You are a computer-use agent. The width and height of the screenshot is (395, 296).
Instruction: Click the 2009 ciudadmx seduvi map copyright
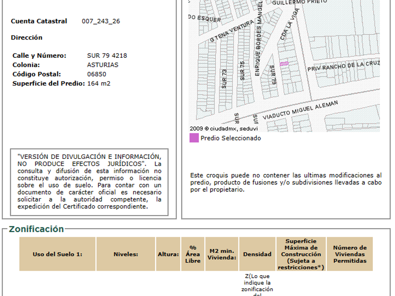(x=224, y=129)
